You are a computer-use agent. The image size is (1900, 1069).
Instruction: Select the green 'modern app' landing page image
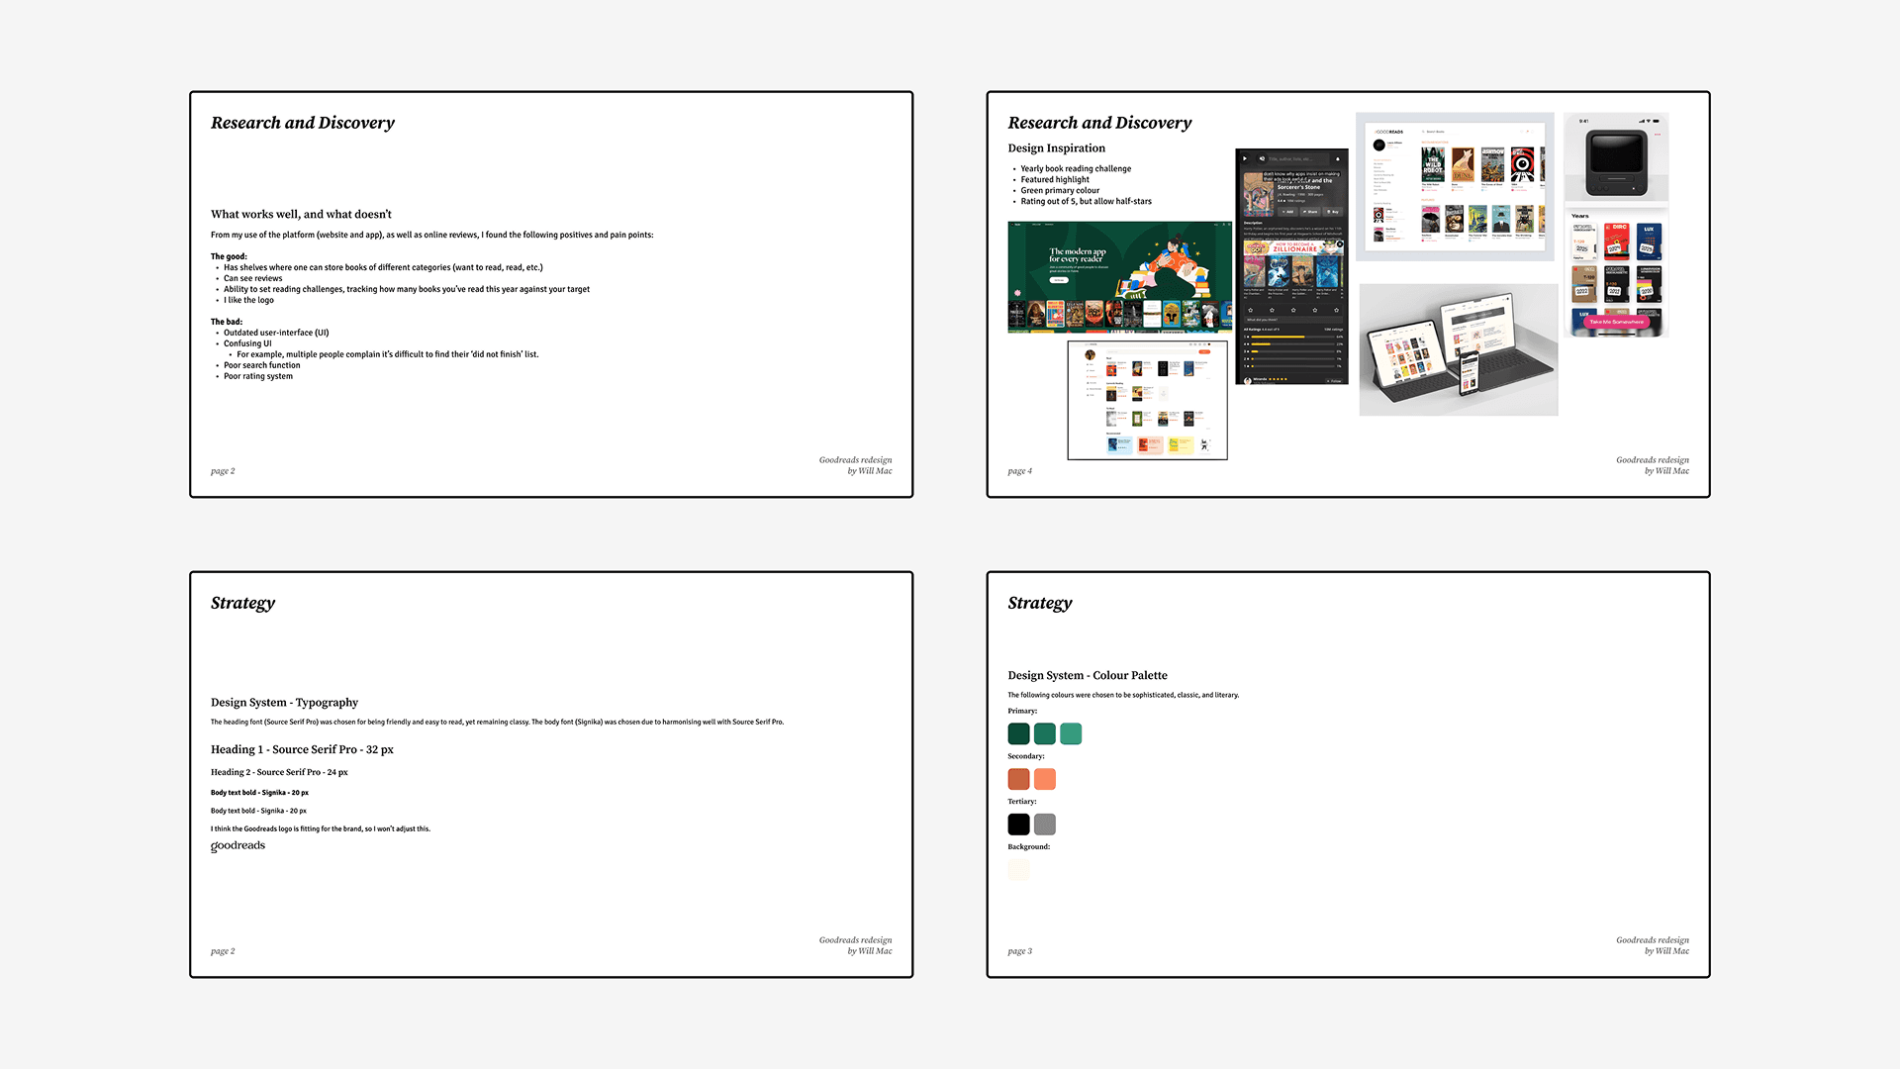(x=1119, y=277)
